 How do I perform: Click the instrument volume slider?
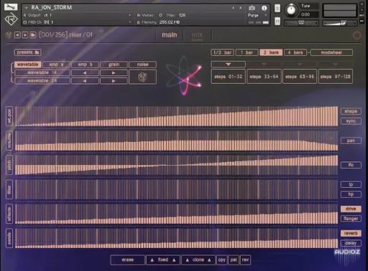[339, 23]
